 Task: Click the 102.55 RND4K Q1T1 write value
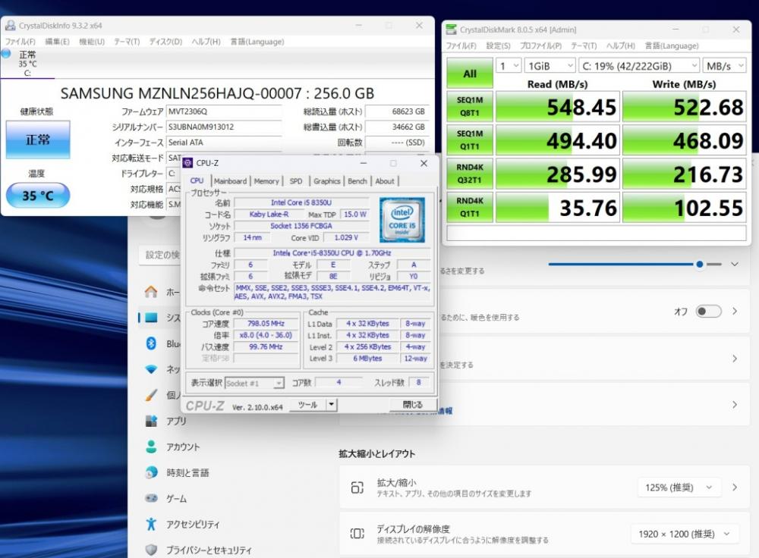pyautogui.click(x=684, y=207)
